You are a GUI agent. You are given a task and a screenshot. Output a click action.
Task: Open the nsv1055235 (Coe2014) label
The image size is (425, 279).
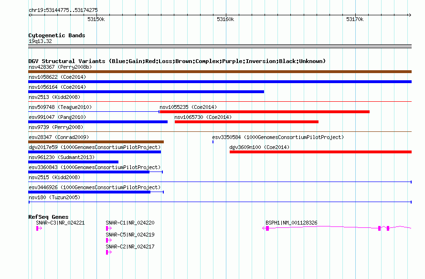point(188,107)
